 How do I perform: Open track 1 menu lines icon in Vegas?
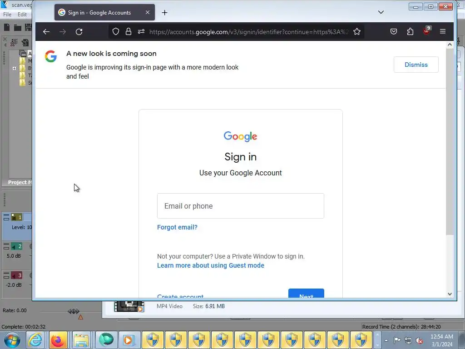point(6,217)
